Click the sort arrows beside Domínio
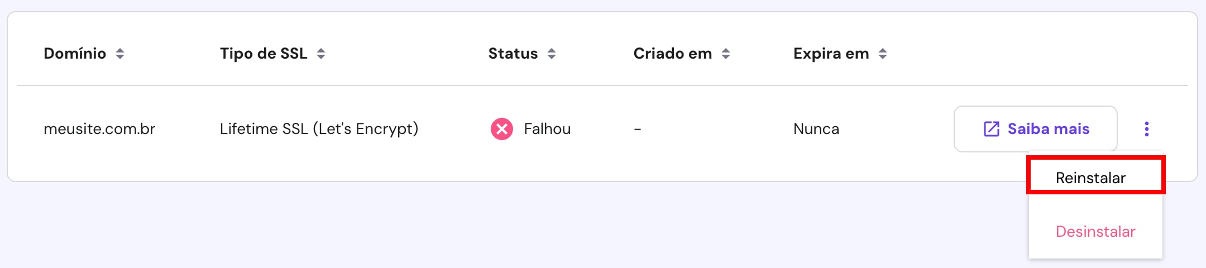This screenshot has height=268, width=1206. 120,54
